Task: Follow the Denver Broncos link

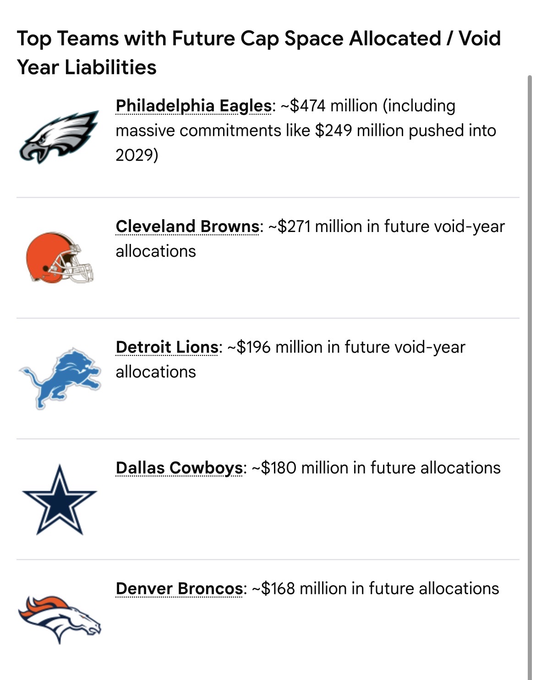Action: (179, 588)
